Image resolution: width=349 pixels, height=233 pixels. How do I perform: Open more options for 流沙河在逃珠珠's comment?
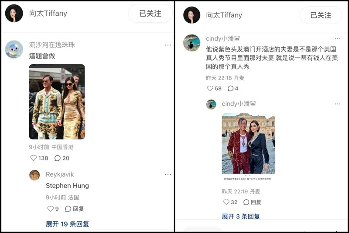click(168, 45)
